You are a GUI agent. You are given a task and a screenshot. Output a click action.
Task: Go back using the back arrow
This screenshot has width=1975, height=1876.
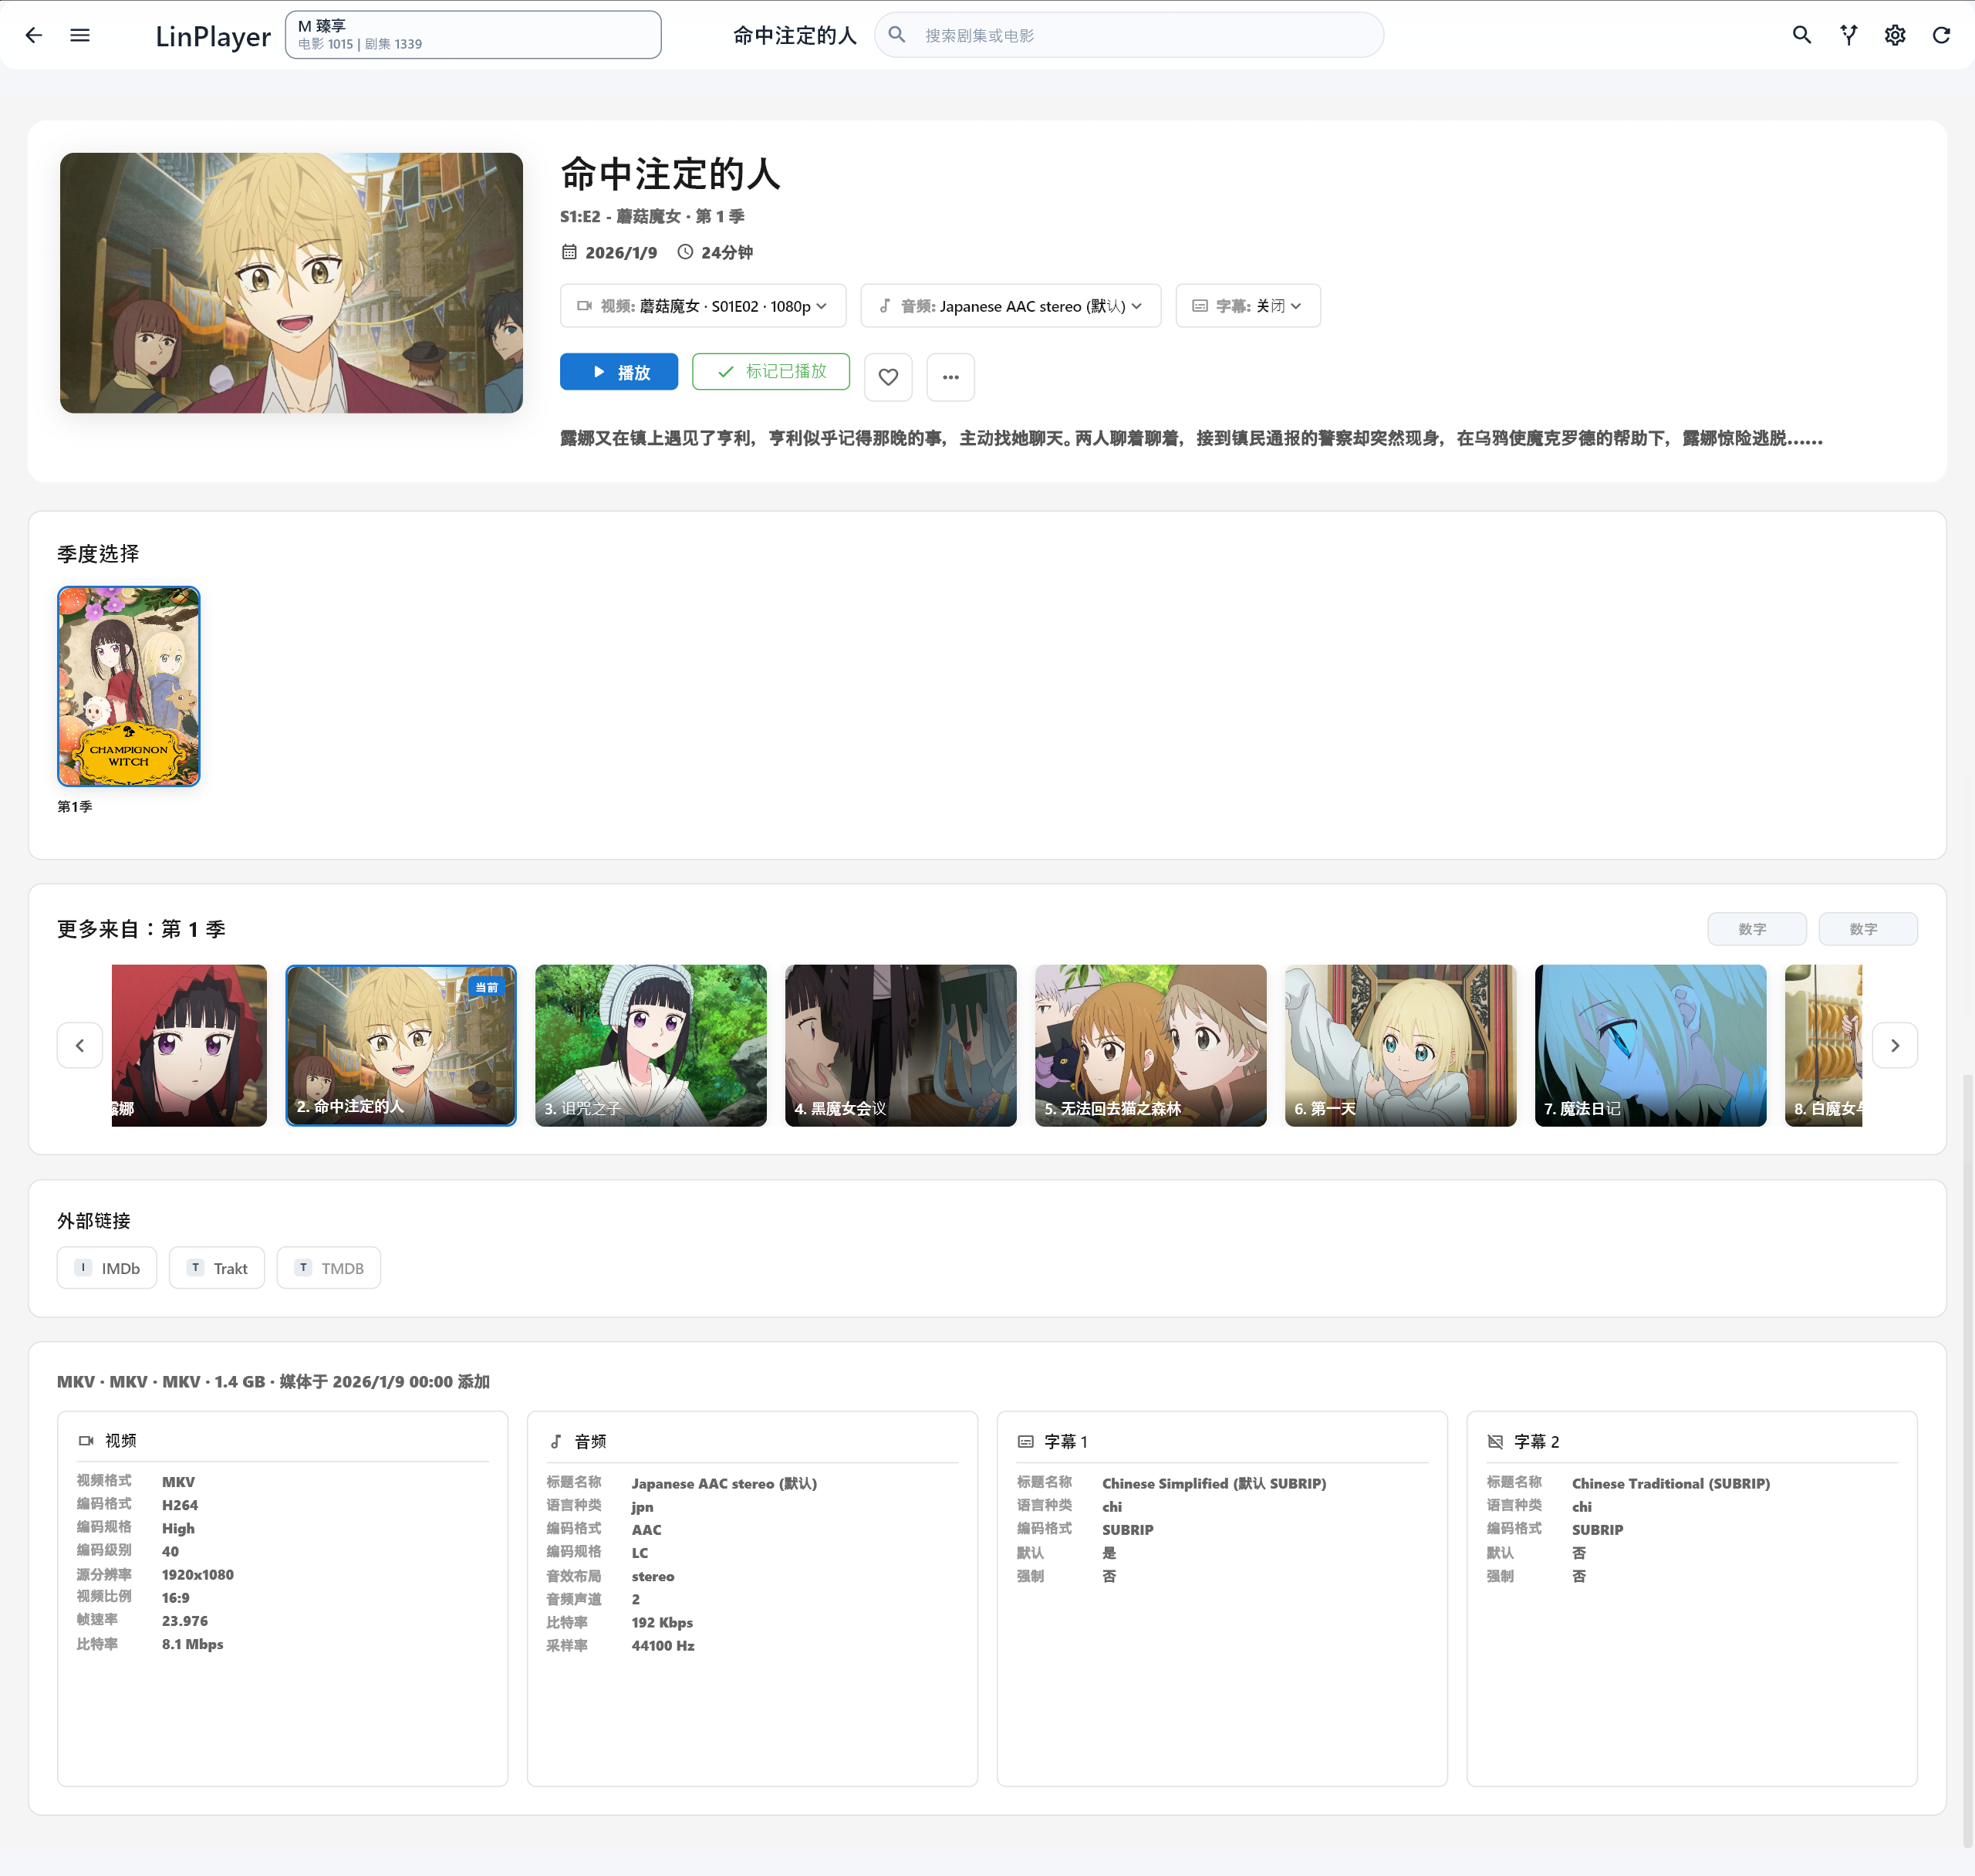tap(34, 34)
